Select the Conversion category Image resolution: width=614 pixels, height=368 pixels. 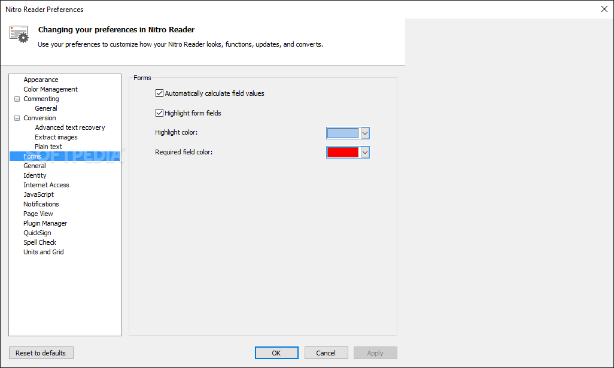click(x=39, y=118)
